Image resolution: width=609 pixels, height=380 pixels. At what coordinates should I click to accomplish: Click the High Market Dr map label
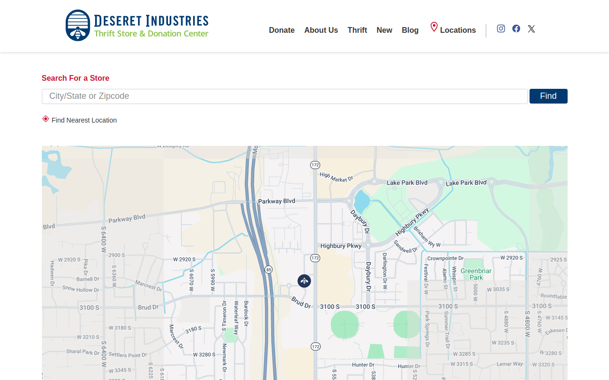click(x=336, y=177)
